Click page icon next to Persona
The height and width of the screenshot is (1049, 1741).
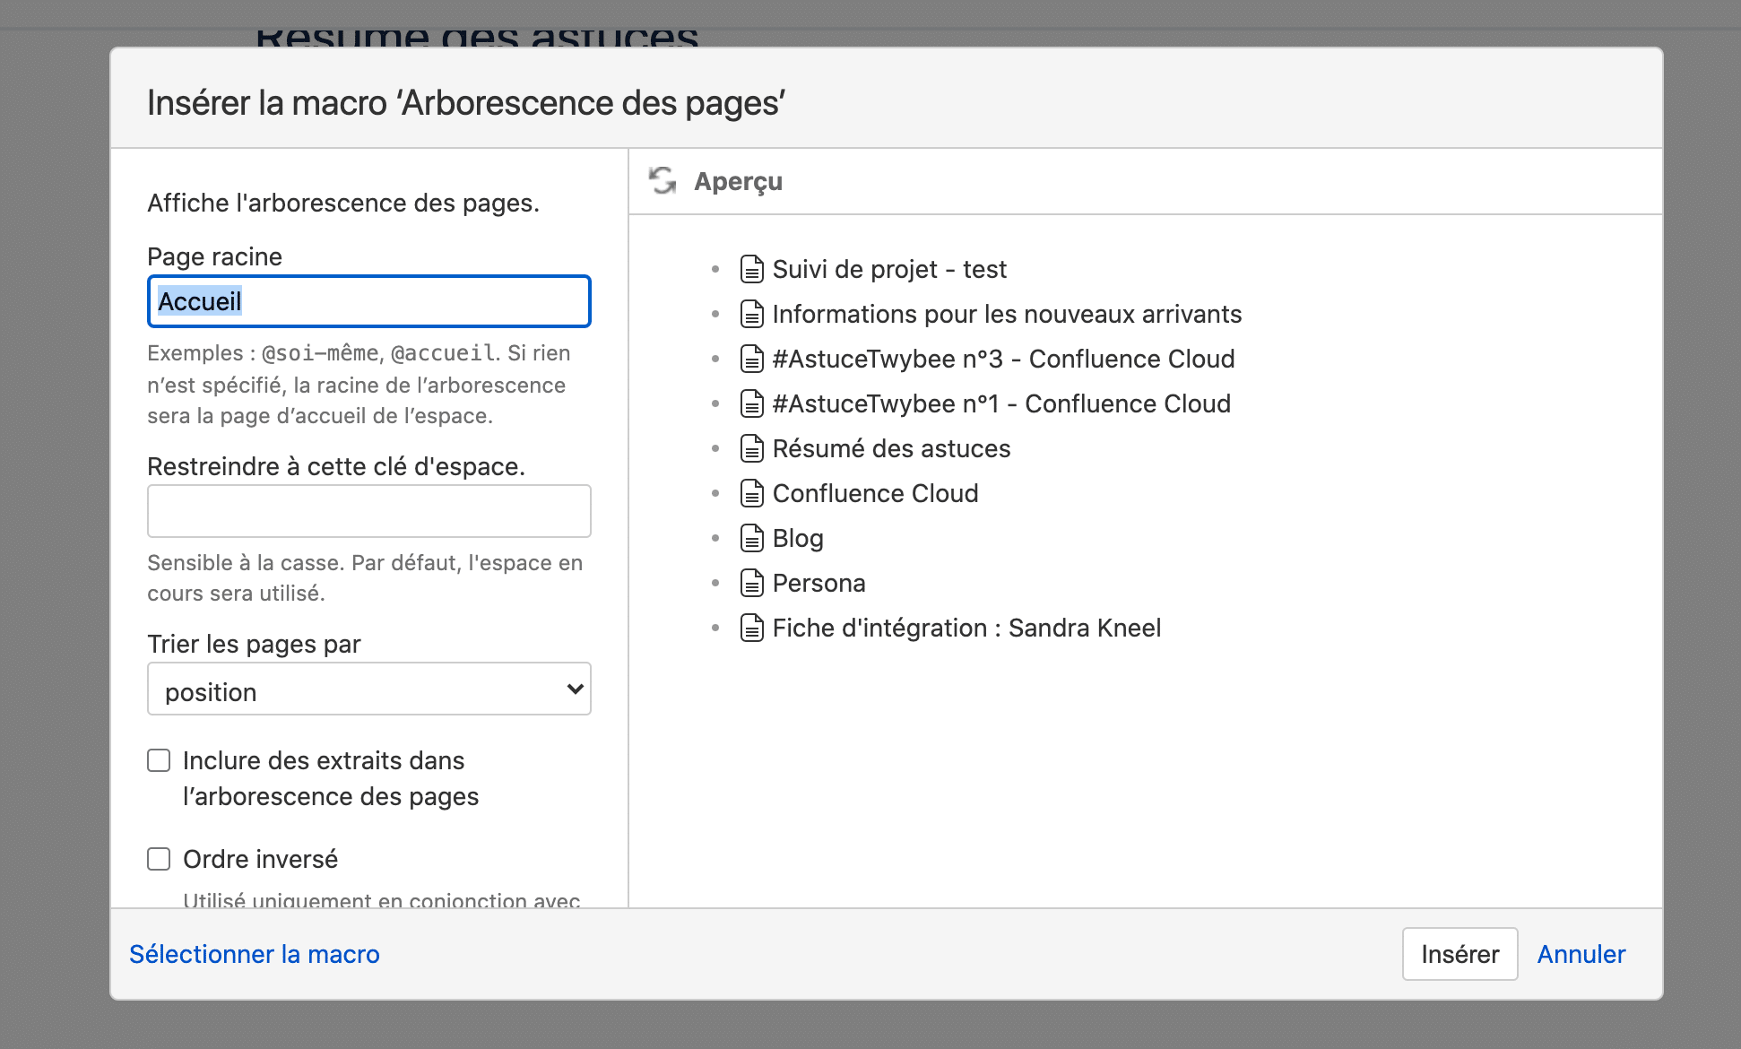(752, 583)
